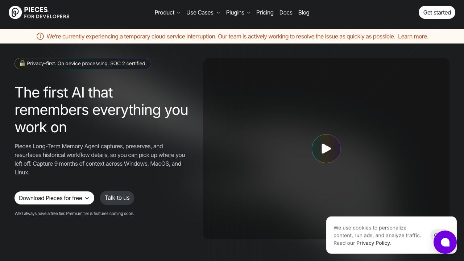The image size is (464, 261).
Task: Click the Talk to us button
Action: coord(117,198)
